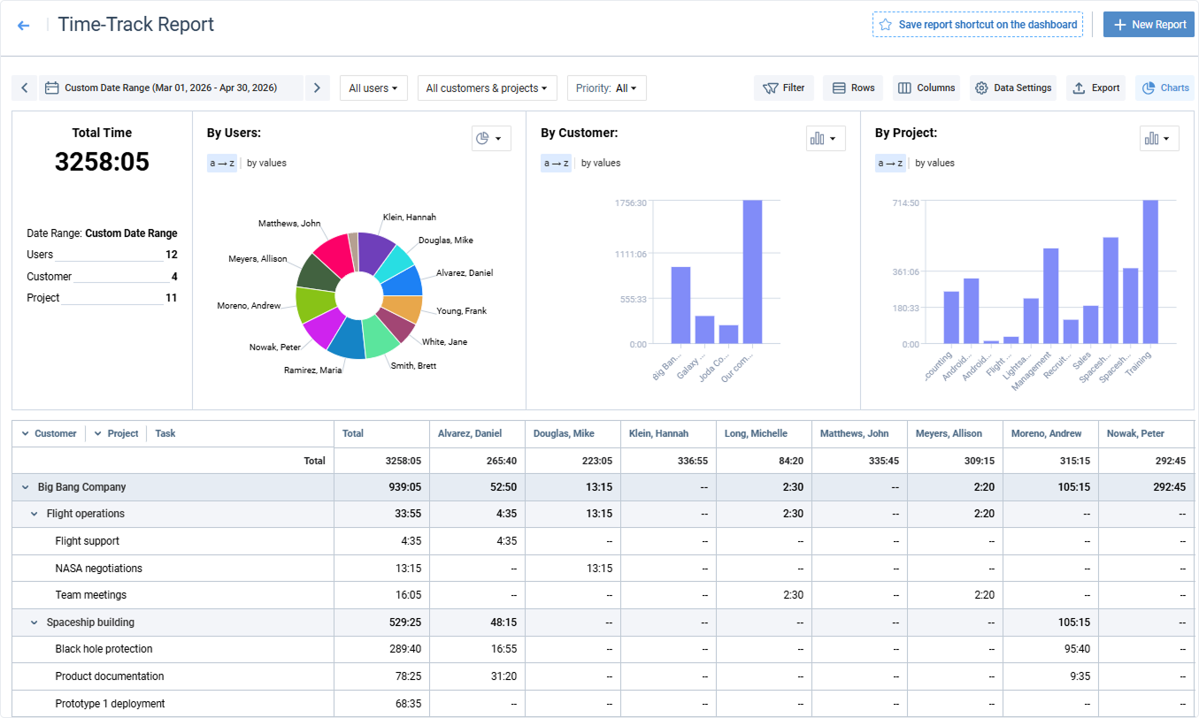Image resolution: width=1199 pixels, height=718 pixels.
Task: Open the All users dropdown
Action: pyautogui.click(x=373, y=88)
